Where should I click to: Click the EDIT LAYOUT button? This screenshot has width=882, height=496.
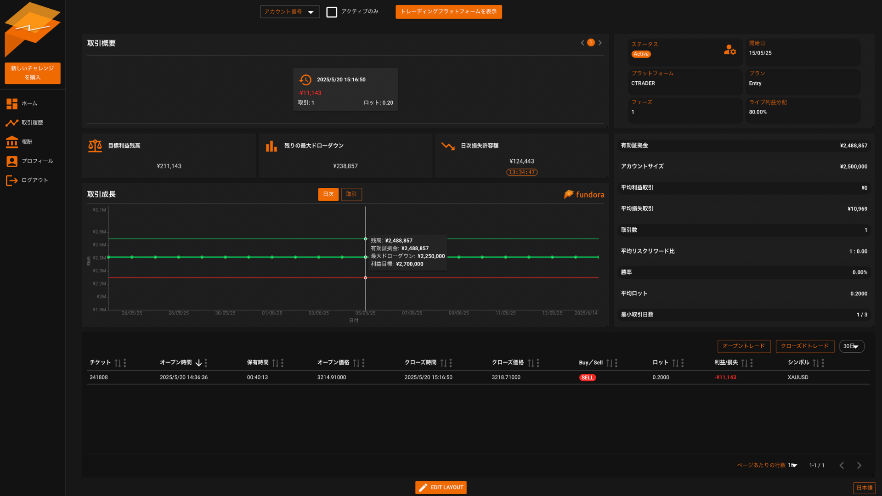pos(441,488)
